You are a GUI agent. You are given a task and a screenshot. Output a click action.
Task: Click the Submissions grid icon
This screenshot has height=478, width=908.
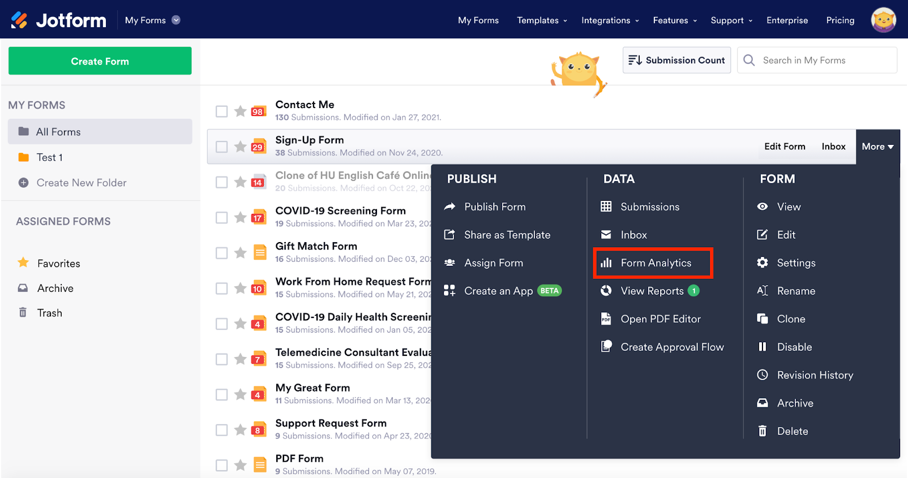pyautogui.click(x=606, y=206)
